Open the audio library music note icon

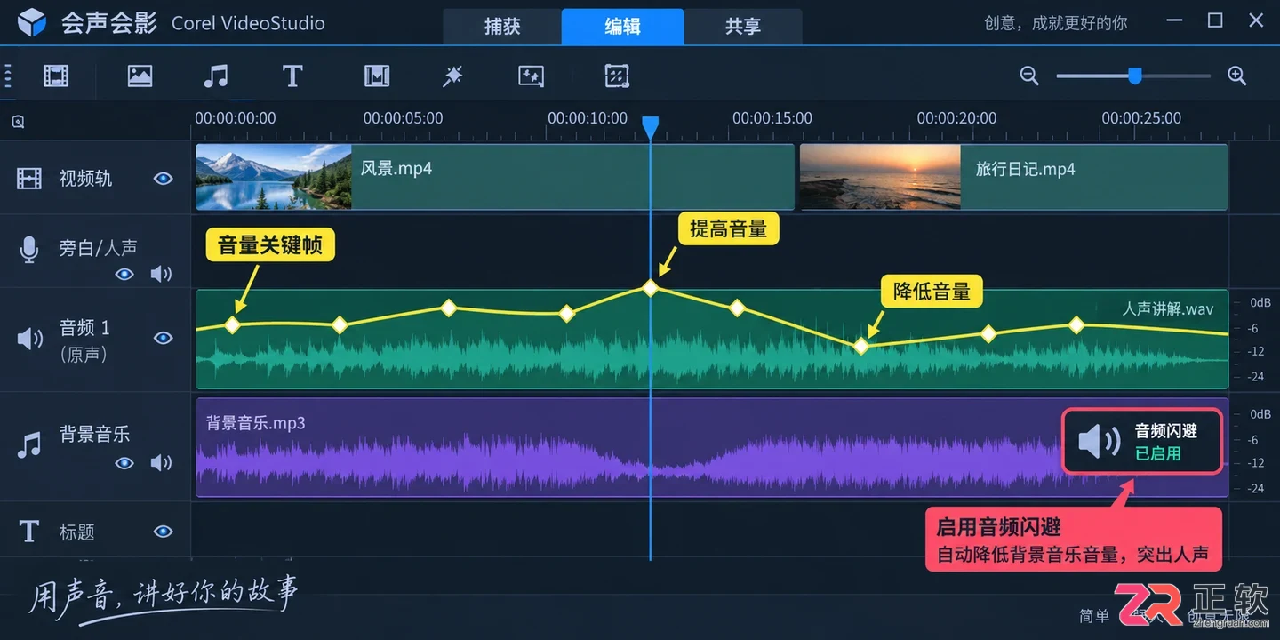point(215,76)
